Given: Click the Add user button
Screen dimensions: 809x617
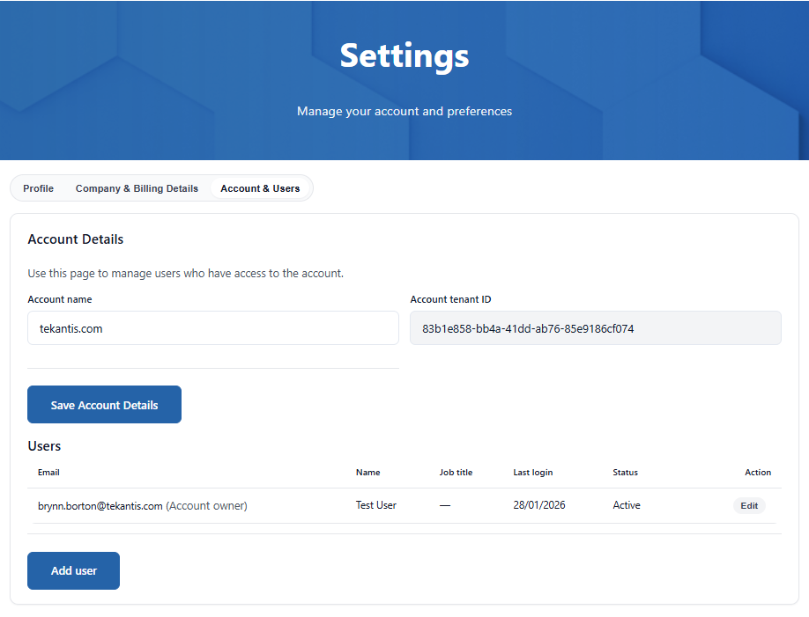Looking at the screenshot, I should point(73,570).
